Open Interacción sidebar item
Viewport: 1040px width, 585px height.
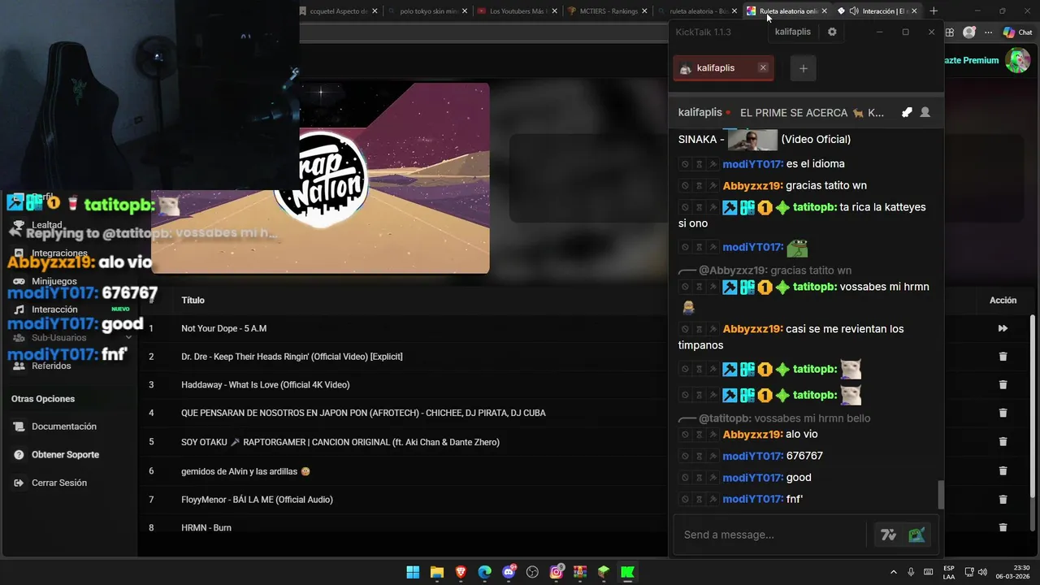tap(54, 310)
